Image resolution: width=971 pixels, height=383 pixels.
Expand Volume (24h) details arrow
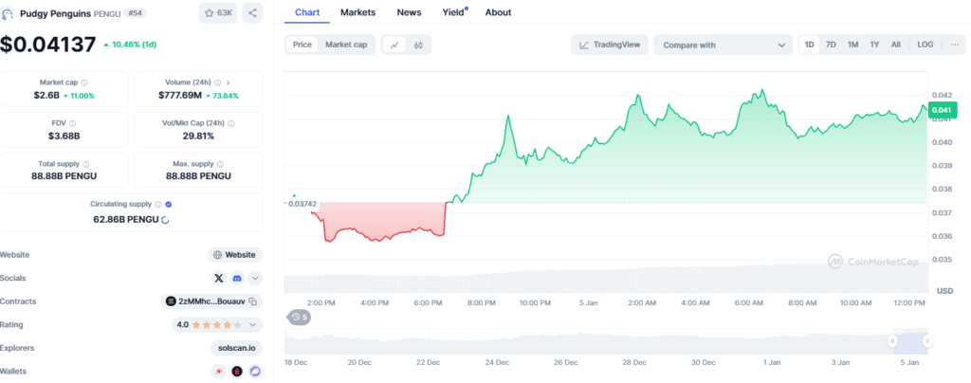228,82
